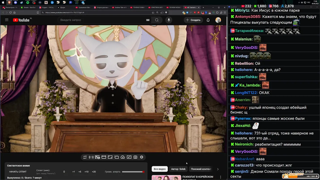
Task: Open YouTube notifications bell
Action: point(208,20)
